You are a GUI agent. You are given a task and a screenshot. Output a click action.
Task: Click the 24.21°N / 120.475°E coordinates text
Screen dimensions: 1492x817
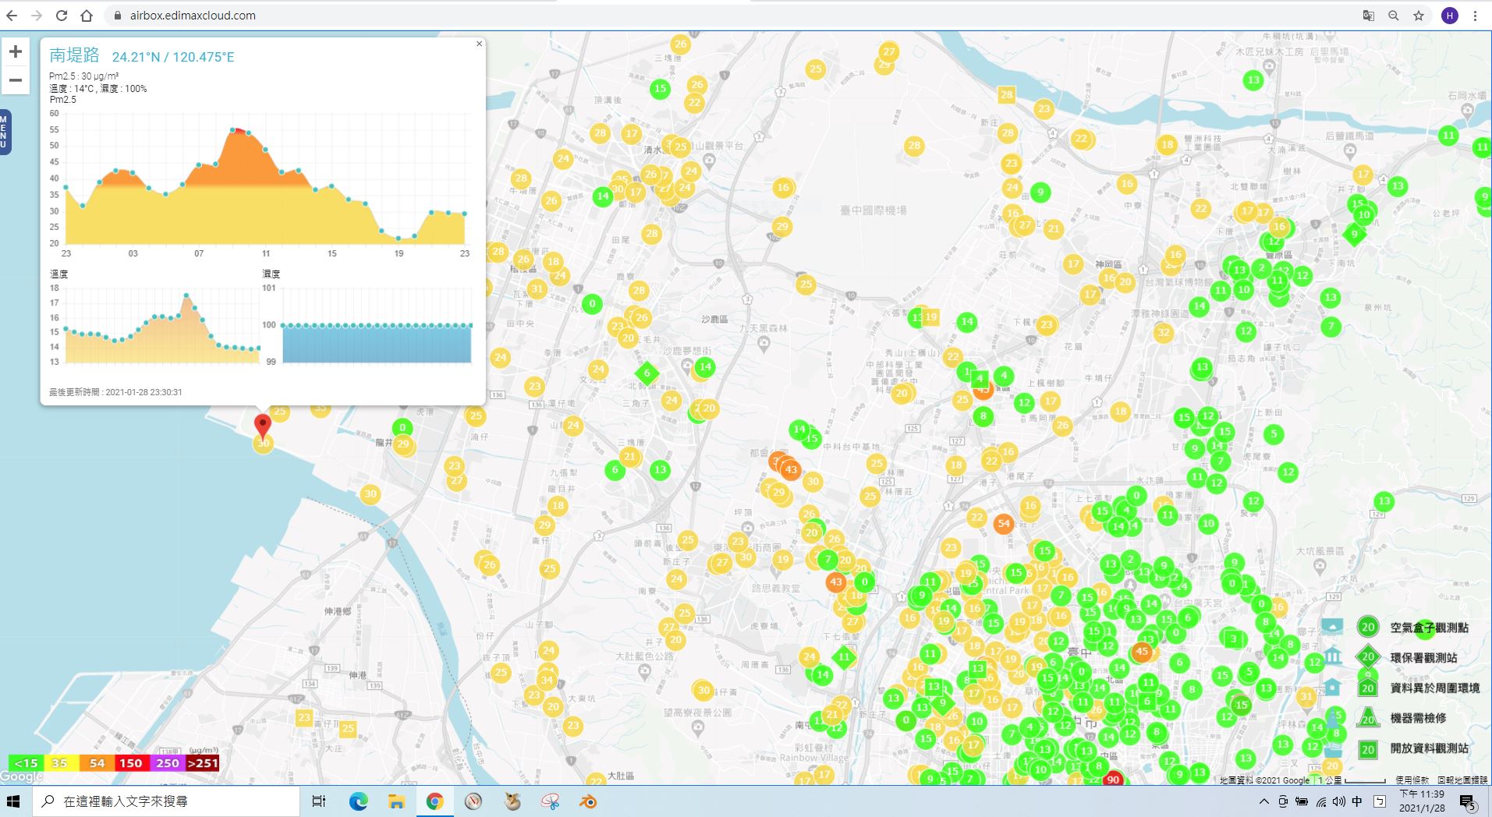pos(173,57)
